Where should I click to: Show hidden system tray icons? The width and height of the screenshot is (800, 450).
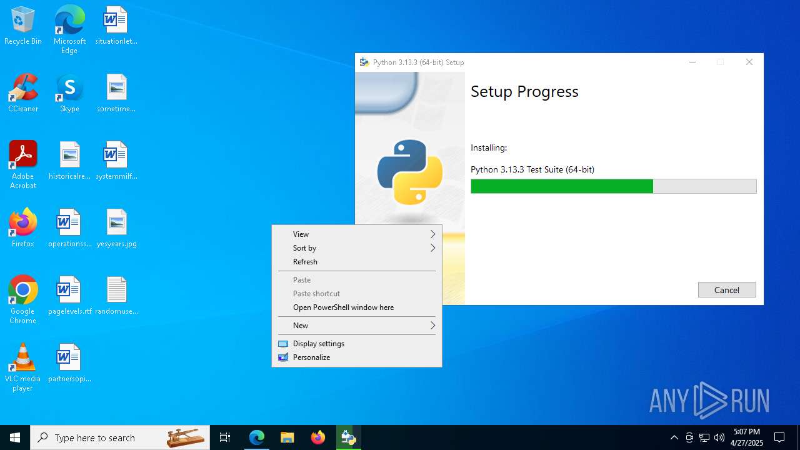(674, 437)
